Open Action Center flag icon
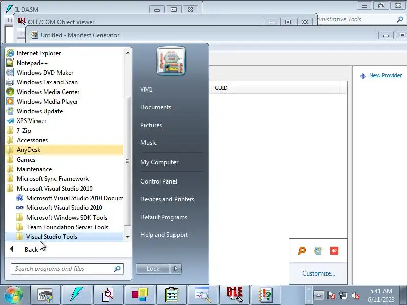This screenshot has width=407, height=305. pos(331,295)
